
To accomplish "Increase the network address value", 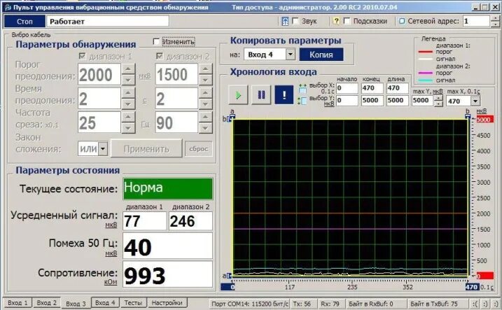I will pyautogui.click(x=494, y=18).
